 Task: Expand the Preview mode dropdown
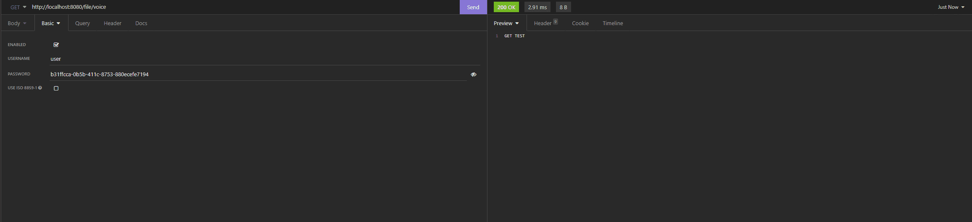click(506, 23)
